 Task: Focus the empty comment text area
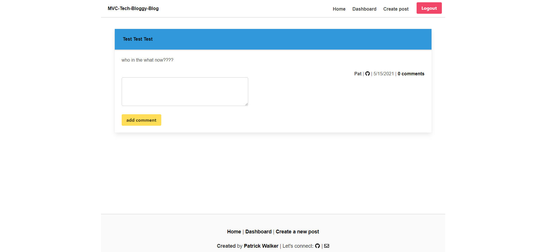pyautogui.click(x=184, y=92)
